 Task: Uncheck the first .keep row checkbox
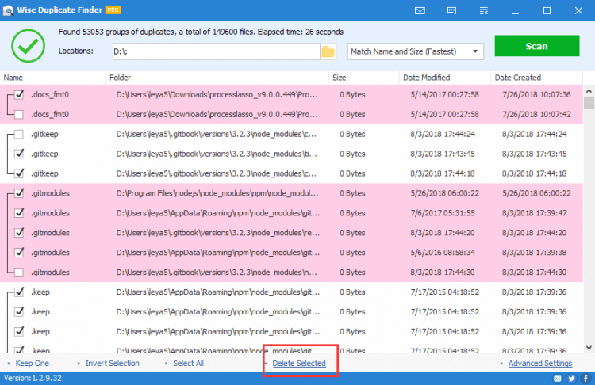tap(19, 292)
